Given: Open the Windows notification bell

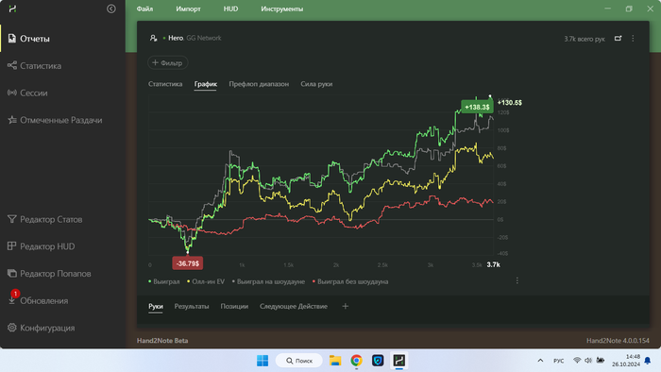Looking at the screenshot, I should tap(648, 361).
